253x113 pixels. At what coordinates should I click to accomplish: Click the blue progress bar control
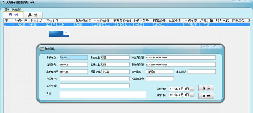point(59,33)
